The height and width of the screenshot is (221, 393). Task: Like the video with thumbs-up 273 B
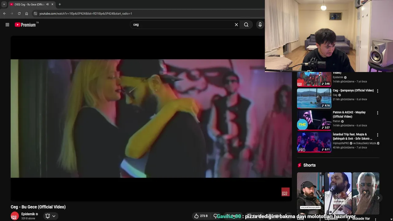[201, 216]
